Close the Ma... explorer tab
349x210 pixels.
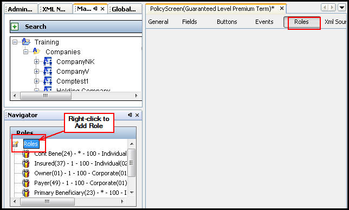pos(102,9)
